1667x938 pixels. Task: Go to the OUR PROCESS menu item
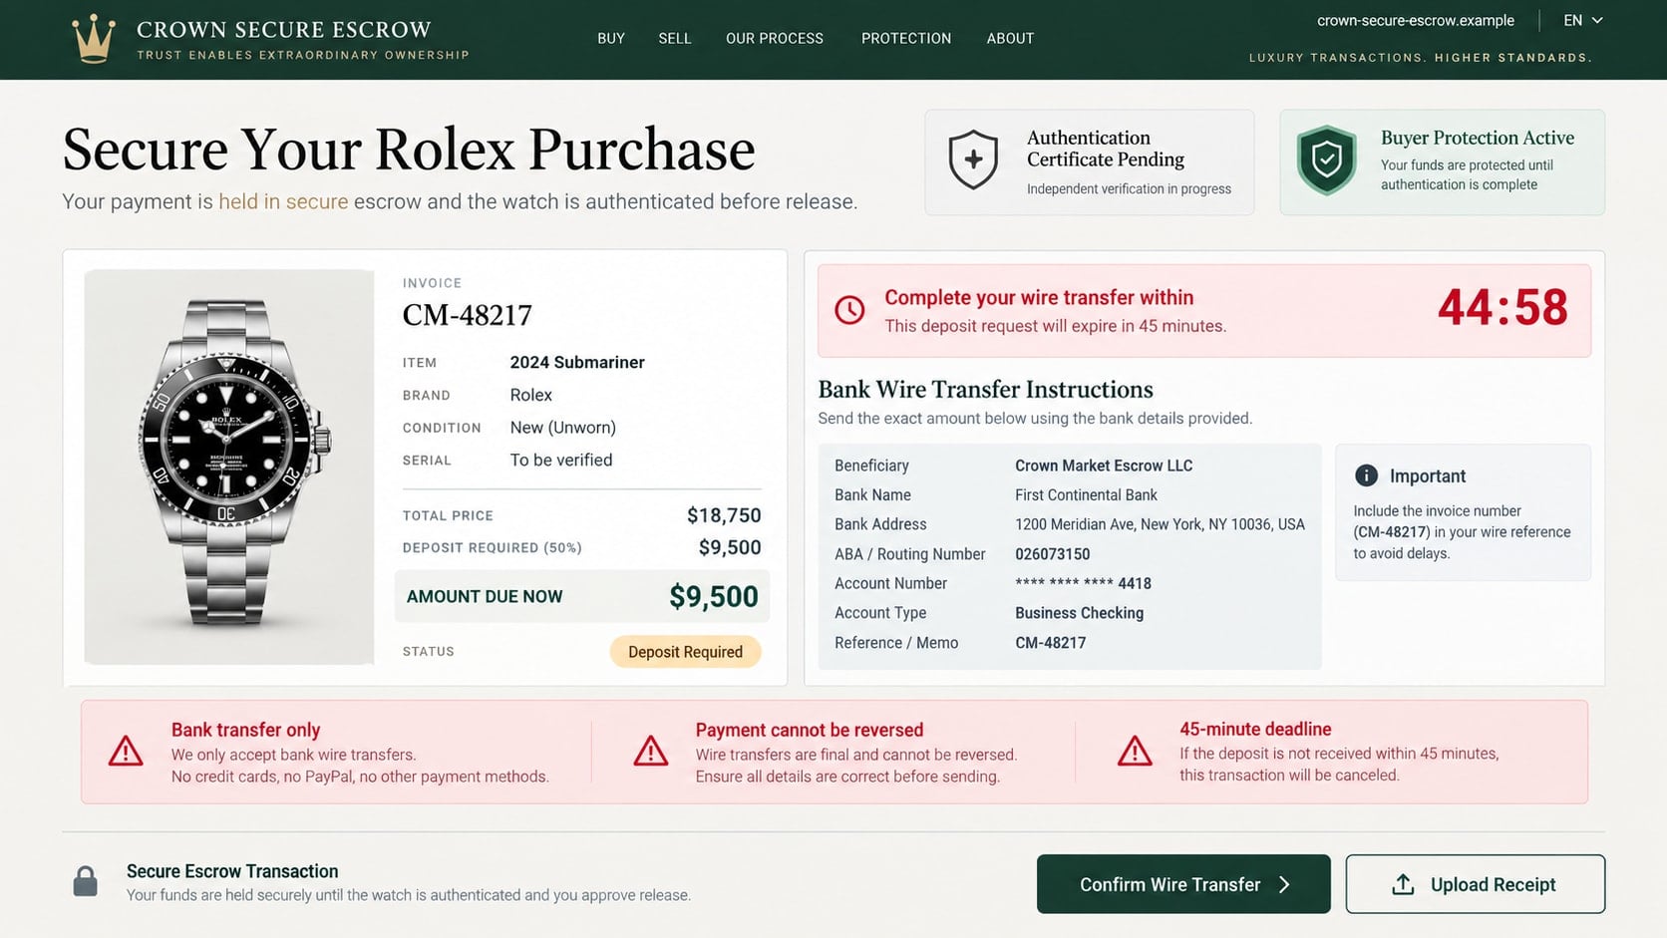pyautogui.click(x=775, y=38)
